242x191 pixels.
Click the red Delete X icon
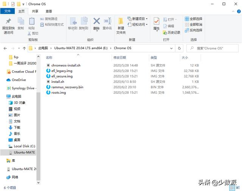[96, 21]
